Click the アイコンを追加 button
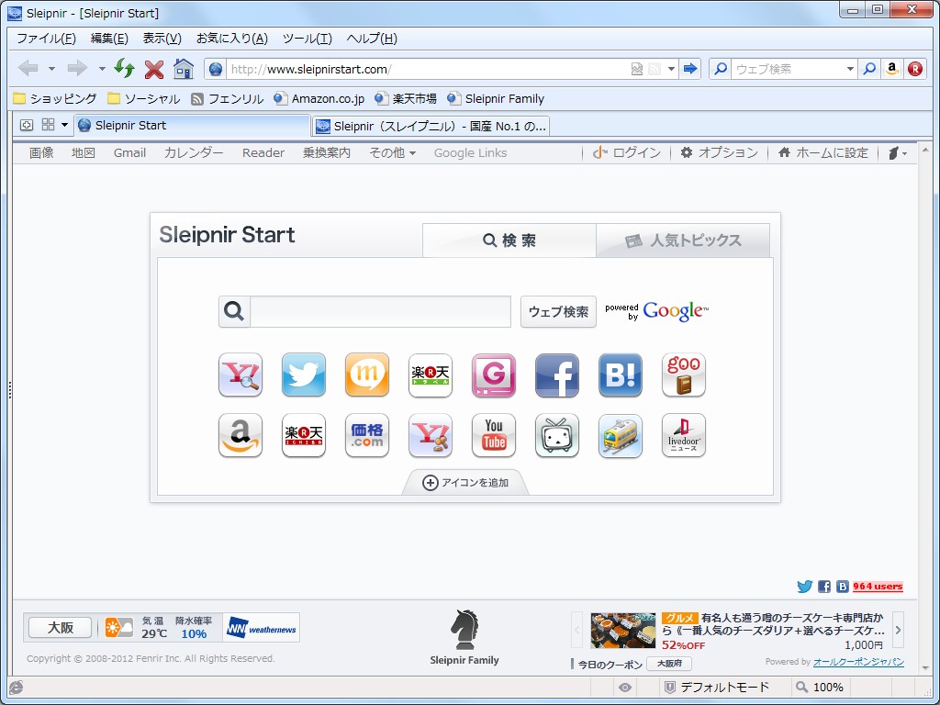Viewport: 940px width, 705px height. 465,481
